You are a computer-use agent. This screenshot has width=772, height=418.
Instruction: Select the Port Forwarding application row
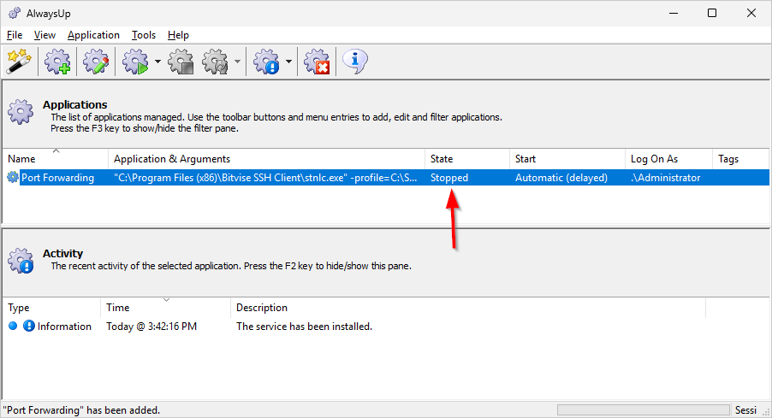click(x=385, y=178)
